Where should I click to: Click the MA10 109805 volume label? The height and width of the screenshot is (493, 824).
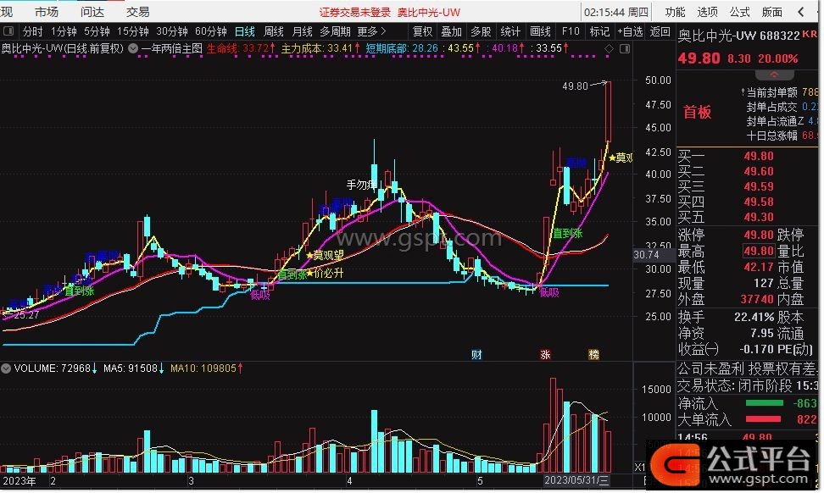pos(207,368)
